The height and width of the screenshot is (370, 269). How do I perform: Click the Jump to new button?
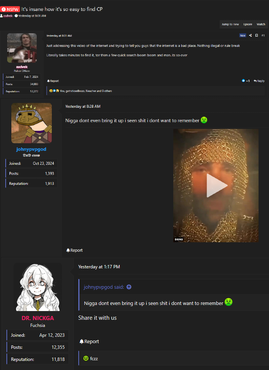click(x=230, y=24)
